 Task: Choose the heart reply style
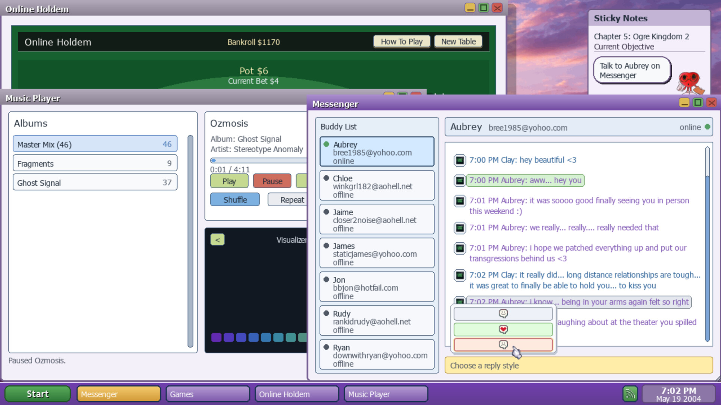click(503, 329)
